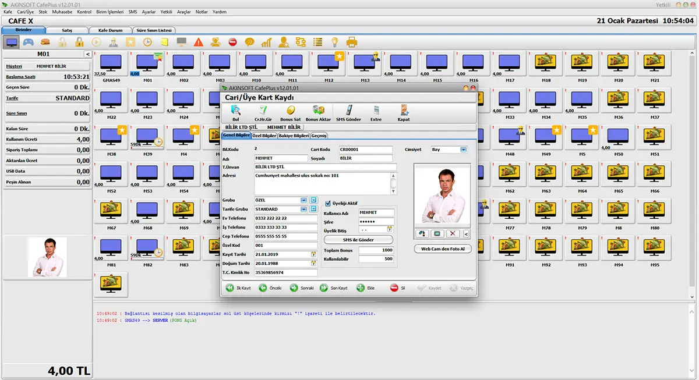Click the Kullanıcı Adı field

click(x=376, y=212)
